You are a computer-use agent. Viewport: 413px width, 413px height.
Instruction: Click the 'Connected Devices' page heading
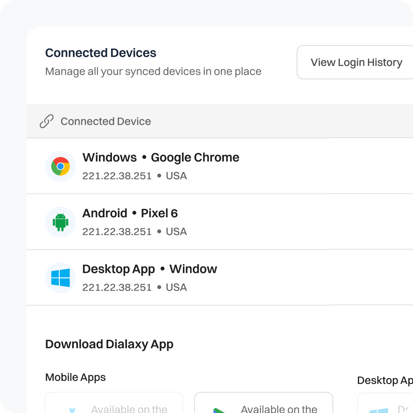tap(101, 53)
